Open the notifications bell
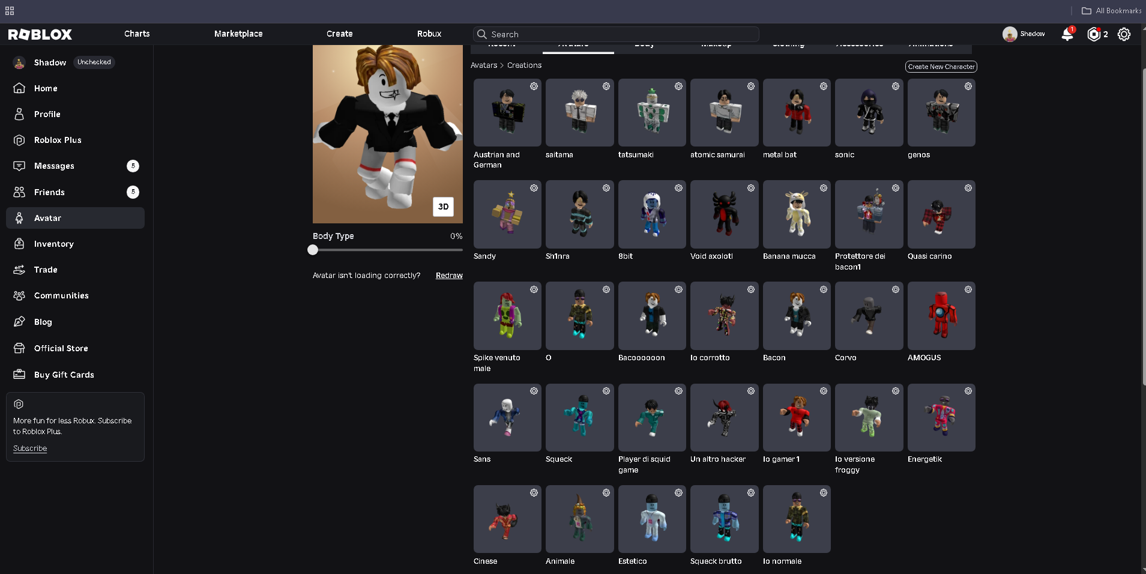1146x574 pixels. click(1067, 34)
